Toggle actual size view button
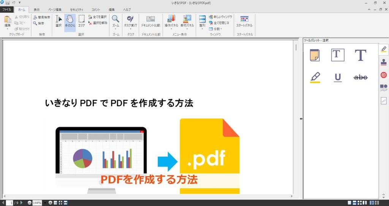Image resolution: width=389 pixels, height=206 pixels. coord(55,203)
